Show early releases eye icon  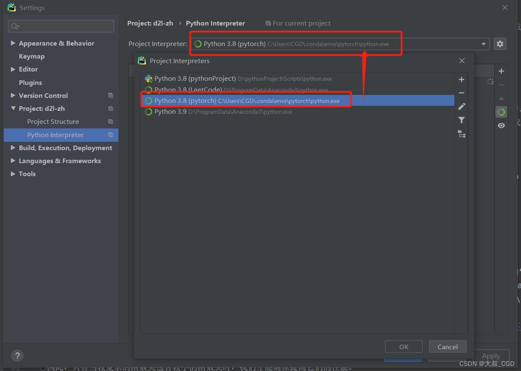click(x=501, y=125)
